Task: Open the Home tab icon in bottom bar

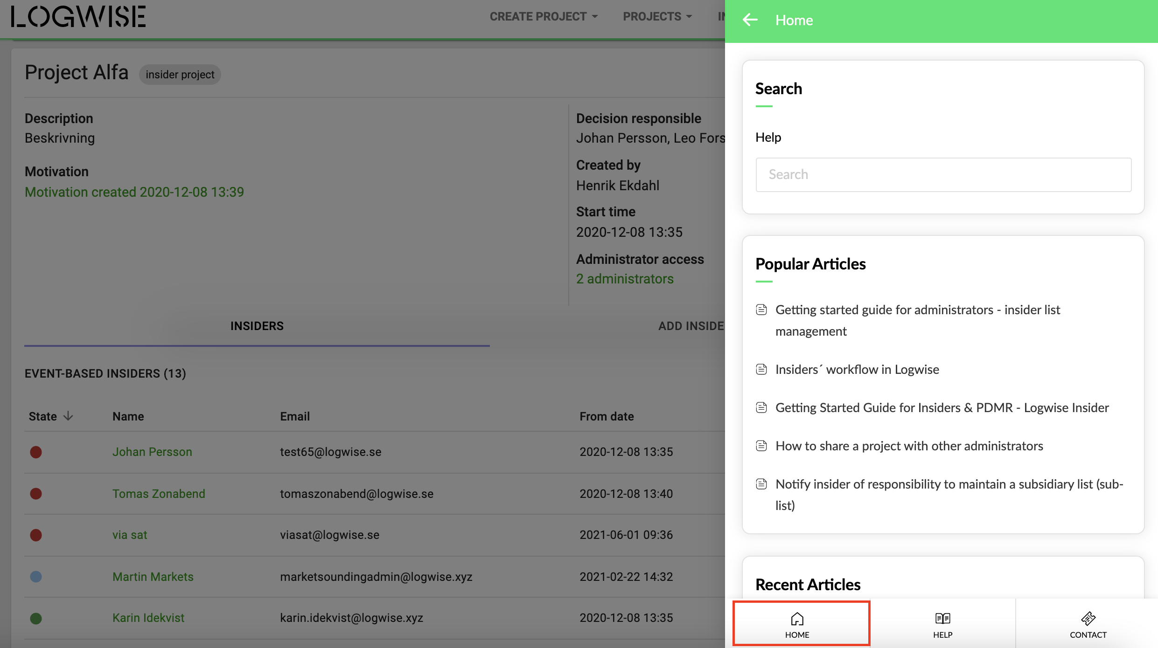Action: pos(797,619)
